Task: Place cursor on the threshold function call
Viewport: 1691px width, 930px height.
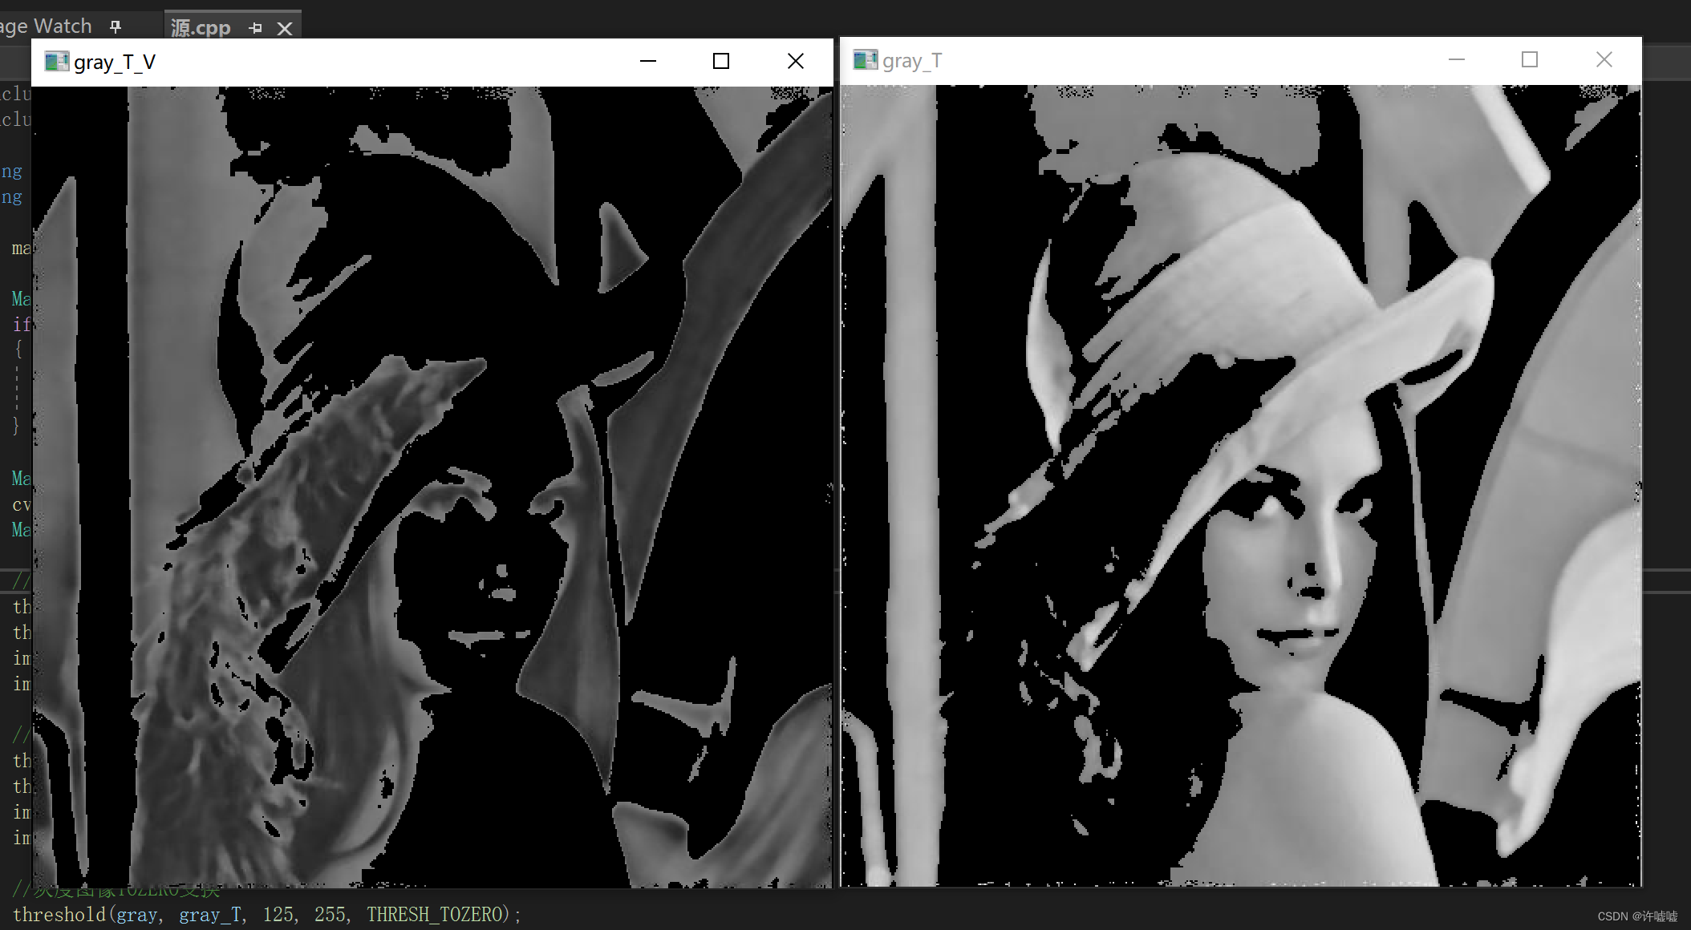Action: [x=60, y=914]
